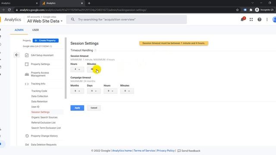Screen dimensions: 276x155
Task: Select the Session Settings menu item
Action: [x=40, y=112]
